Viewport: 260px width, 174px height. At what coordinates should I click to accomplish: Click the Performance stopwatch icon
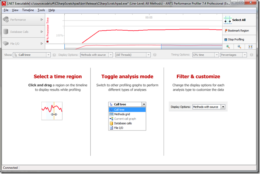6,20
